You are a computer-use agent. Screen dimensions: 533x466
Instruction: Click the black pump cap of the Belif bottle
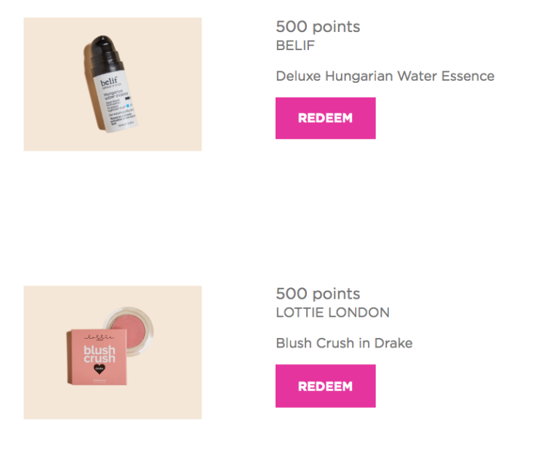pyautogui.click(x=104, y=52)
